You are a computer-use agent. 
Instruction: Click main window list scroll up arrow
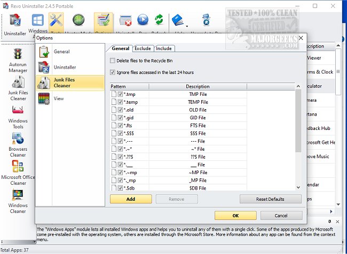click(338, 45)
